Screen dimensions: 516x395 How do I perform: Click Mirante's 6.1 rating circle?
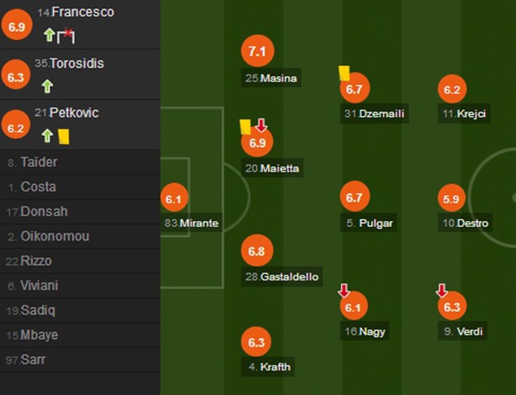[174, 199]
